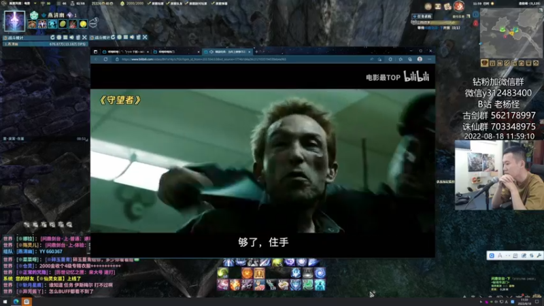Click chat message about 2000金收个4级专精衣服
Viewport: 544px width, 306px height.
(x=62, y=266)
